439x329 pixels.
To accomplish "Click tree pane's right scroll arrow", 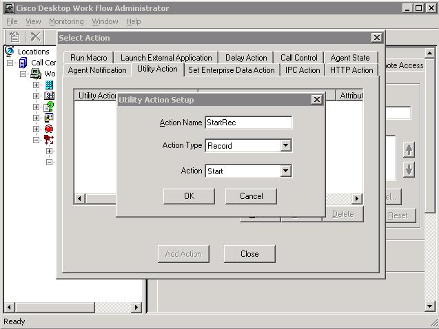I will pos(136,307).
